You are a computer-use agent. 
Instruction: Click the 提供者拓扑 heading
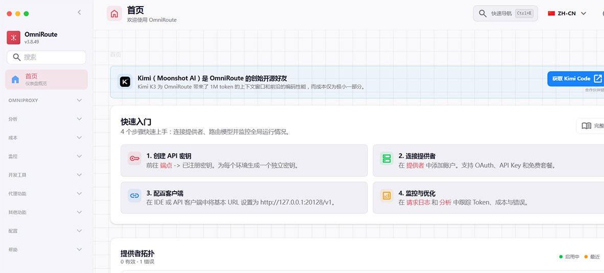coord(138,254)
